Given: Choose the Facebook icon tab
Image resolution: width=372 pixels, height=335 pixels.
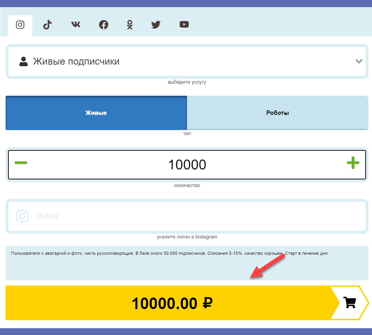Looking at the screenshot, I should pyautogui.click(x=104, y=25).
